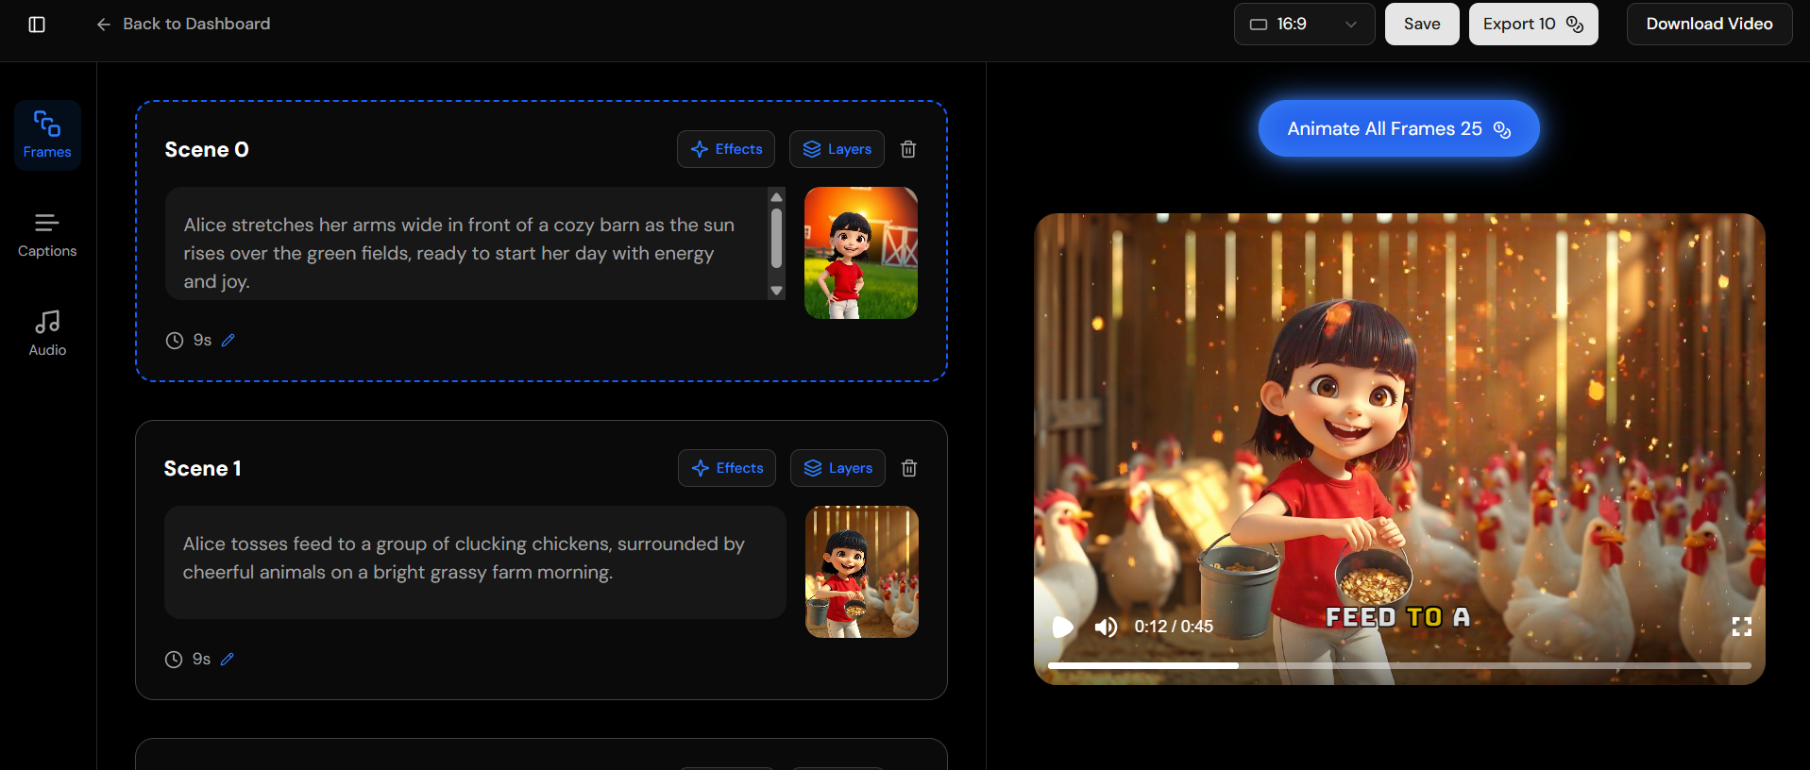Switch to the Audio tab
Image resolution: width=1810 pixels, height=770 pixels.
(x=47, y=333)
